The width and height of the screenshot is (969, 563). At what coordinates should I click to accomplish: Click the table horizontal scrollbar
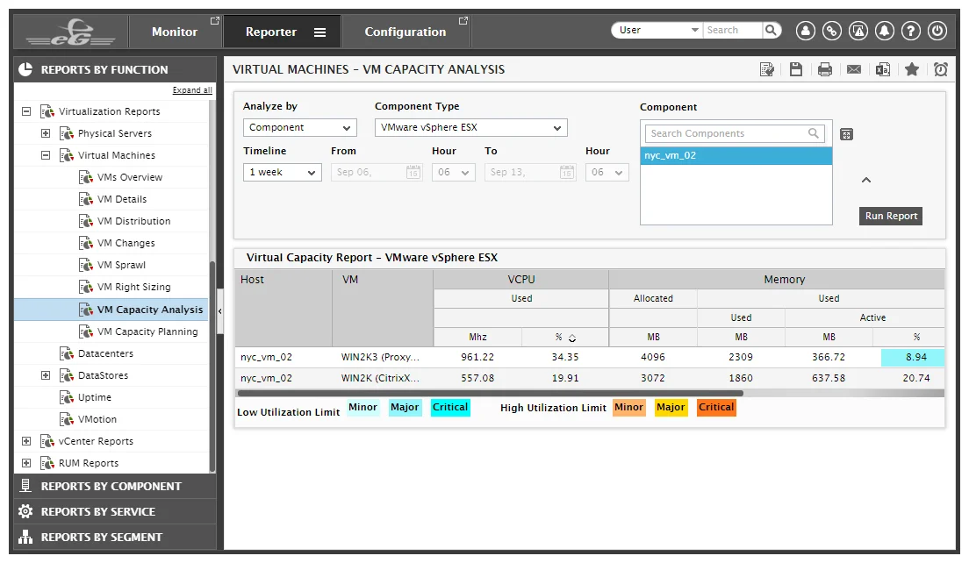pos(490,393)
